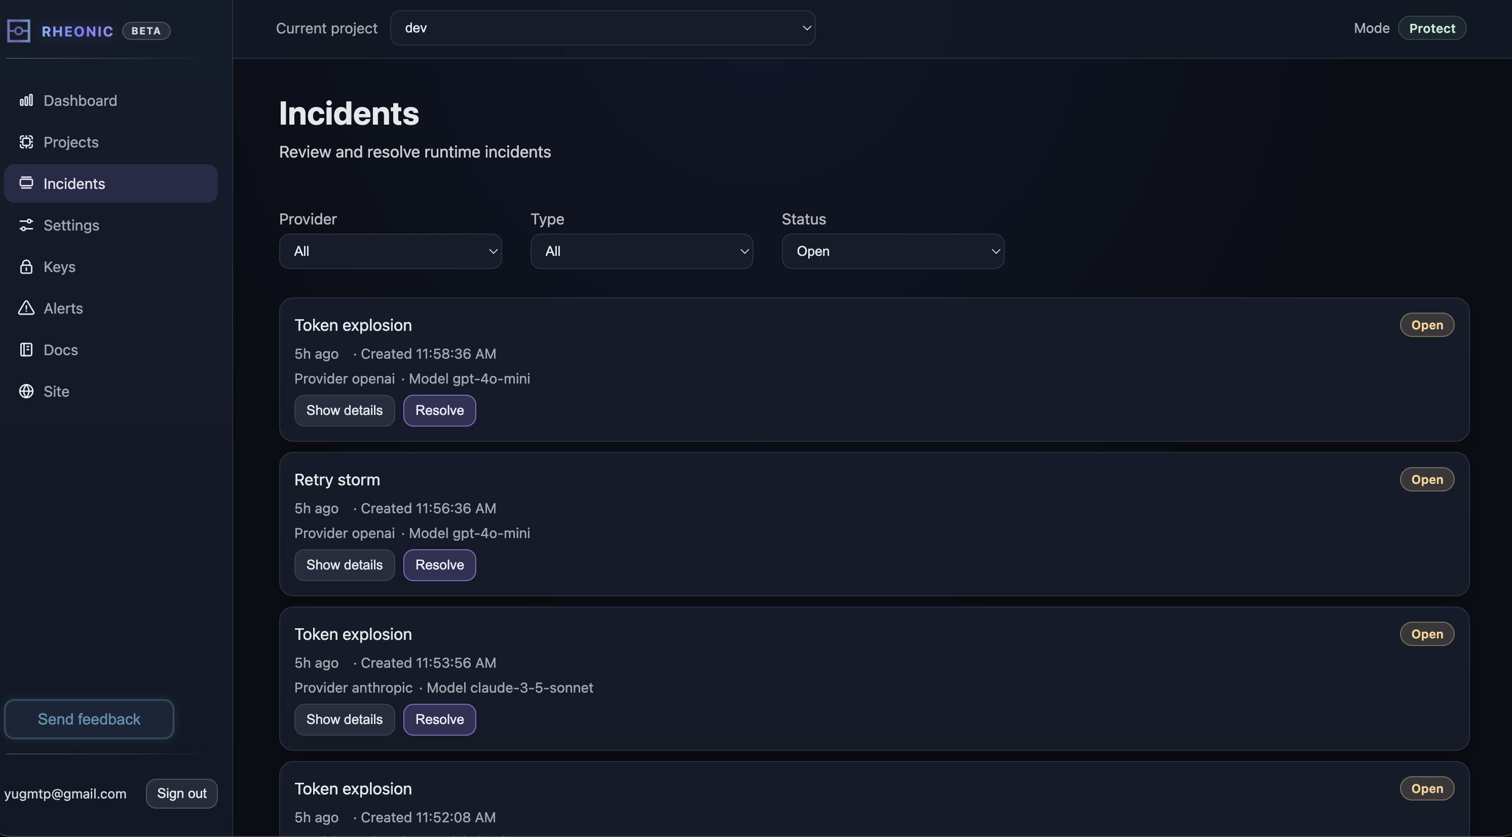This screenshot has height=837, width=1512.
Task: Click the Rheonic logo icon
Action: 18,30
